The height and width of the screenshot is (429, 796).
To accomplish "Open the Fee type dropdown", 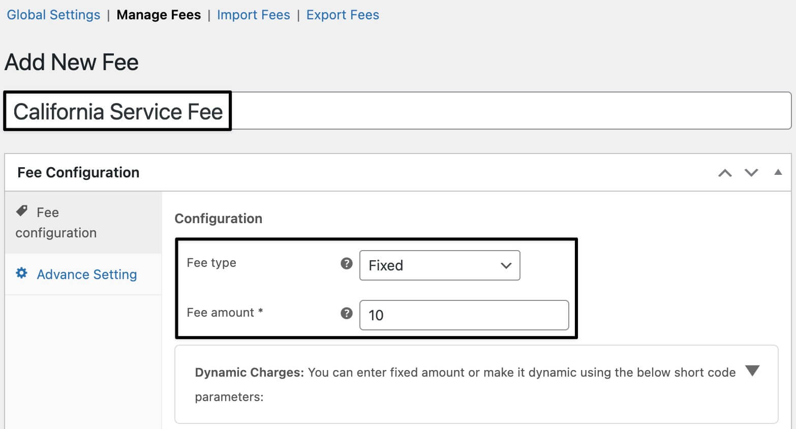I will pos(439,265).
